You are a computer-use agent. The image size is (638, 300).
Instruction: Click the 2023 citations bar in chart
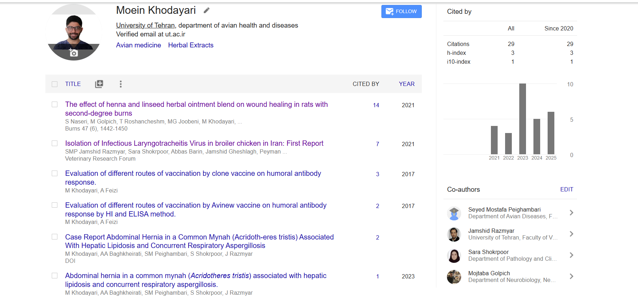(522, 119)
